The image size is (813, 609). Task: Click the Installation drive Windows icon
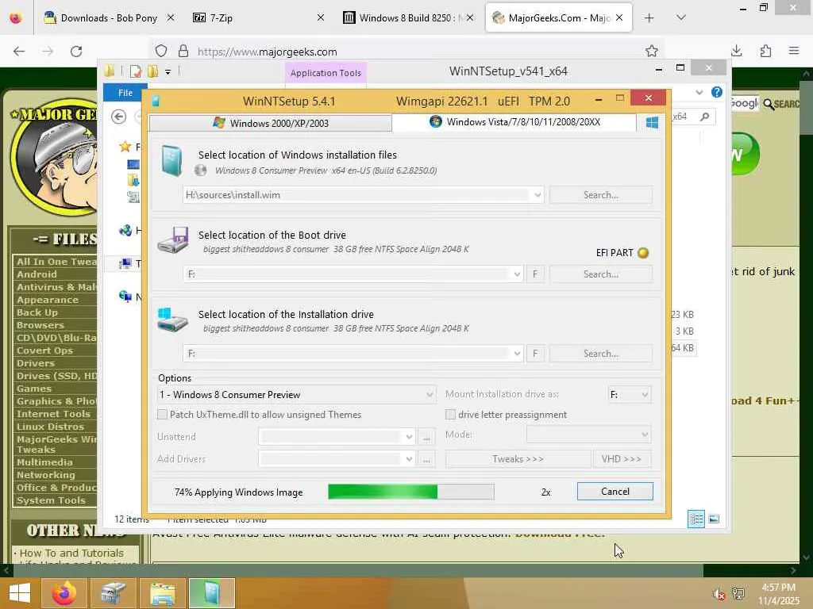pyautogui.click(x=172, y=320)
